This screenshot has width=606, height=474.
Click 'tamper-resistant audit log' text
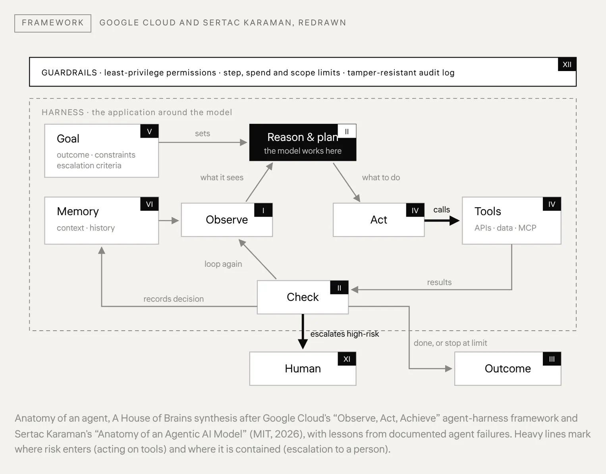[x=401, y=73]
